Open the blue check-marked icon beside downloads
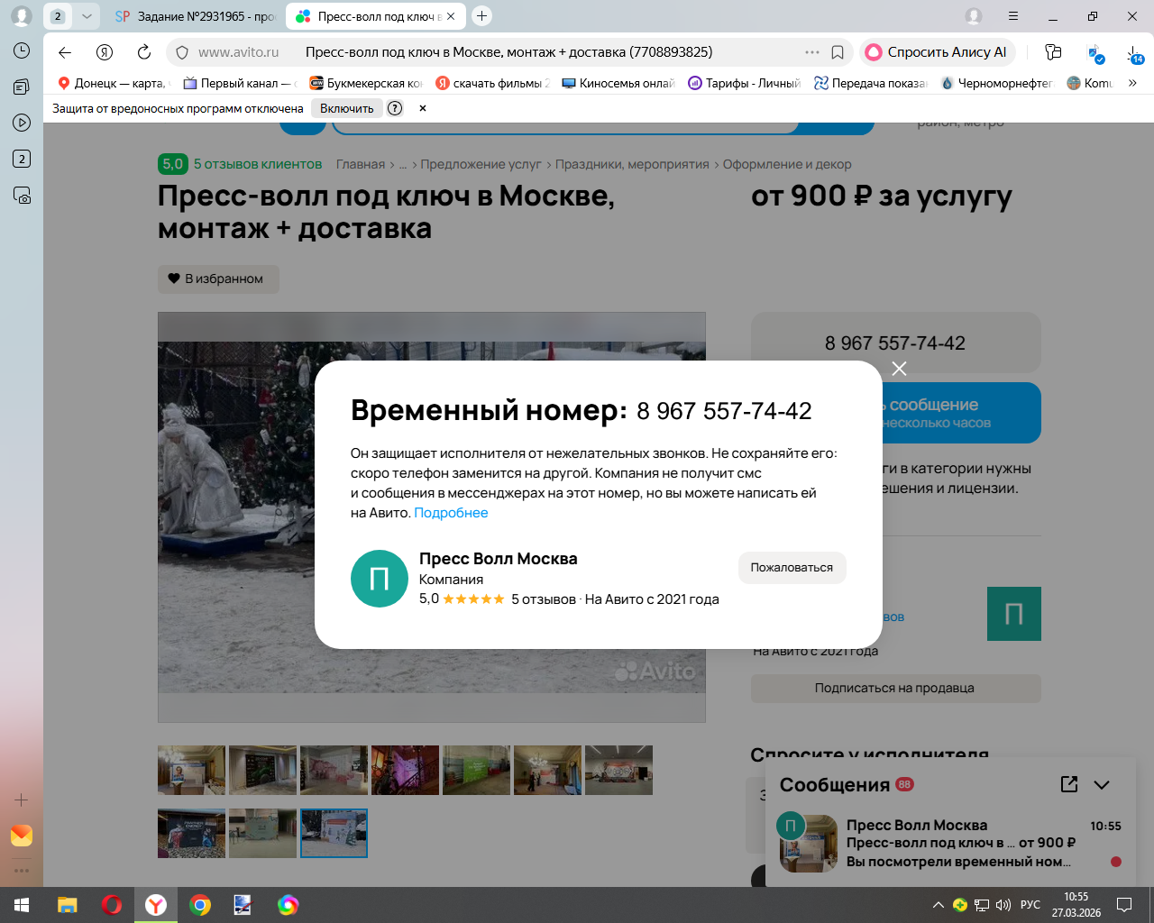 pos(1094,54)
